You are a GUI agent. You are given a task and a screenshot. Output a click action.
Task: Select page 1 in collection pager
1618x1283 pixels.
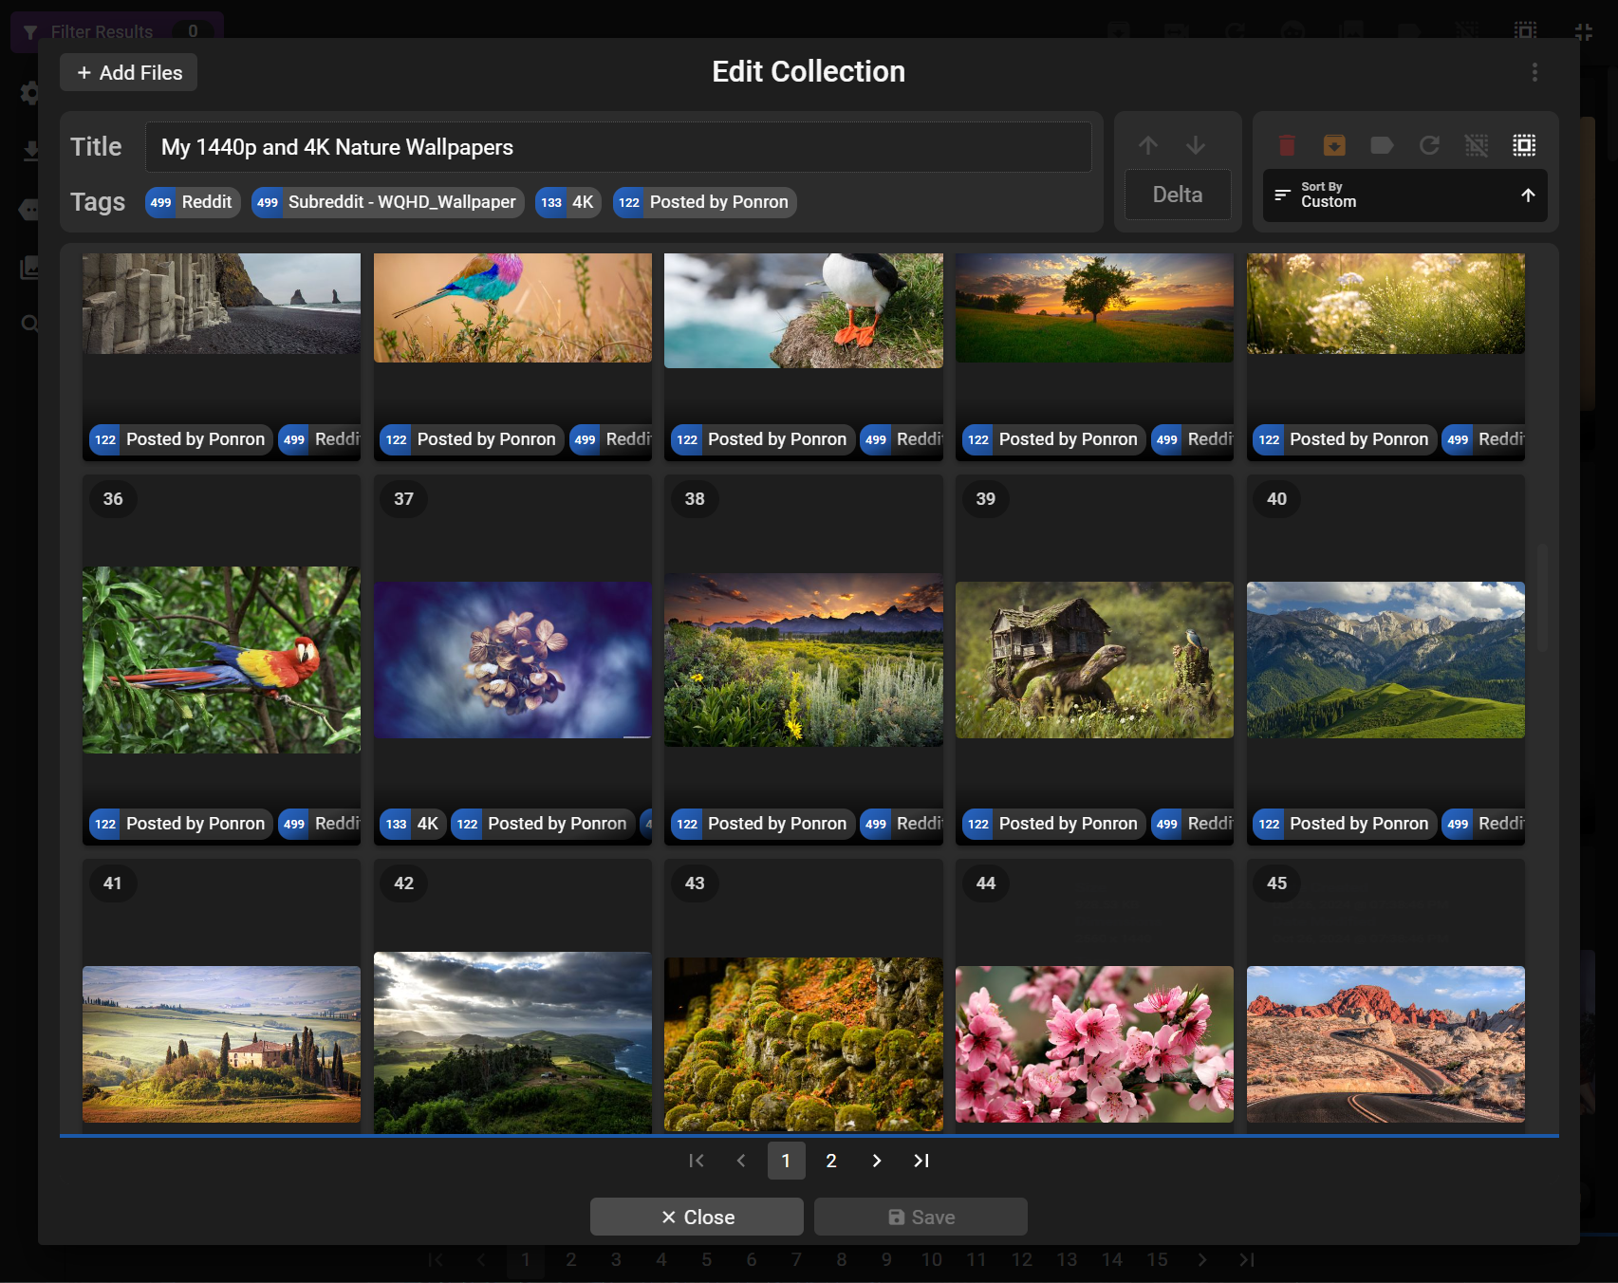[x=786, y=1161]
